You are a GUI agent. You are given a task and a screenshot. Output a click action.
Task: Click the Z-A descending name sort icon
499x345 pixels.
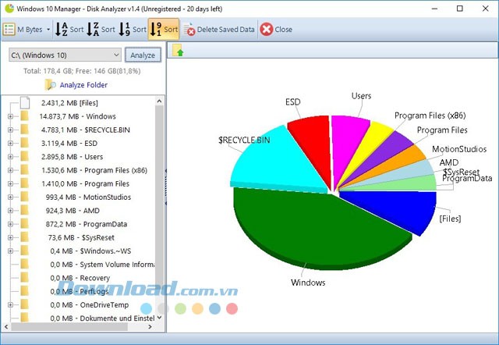[x=93, y=30]
